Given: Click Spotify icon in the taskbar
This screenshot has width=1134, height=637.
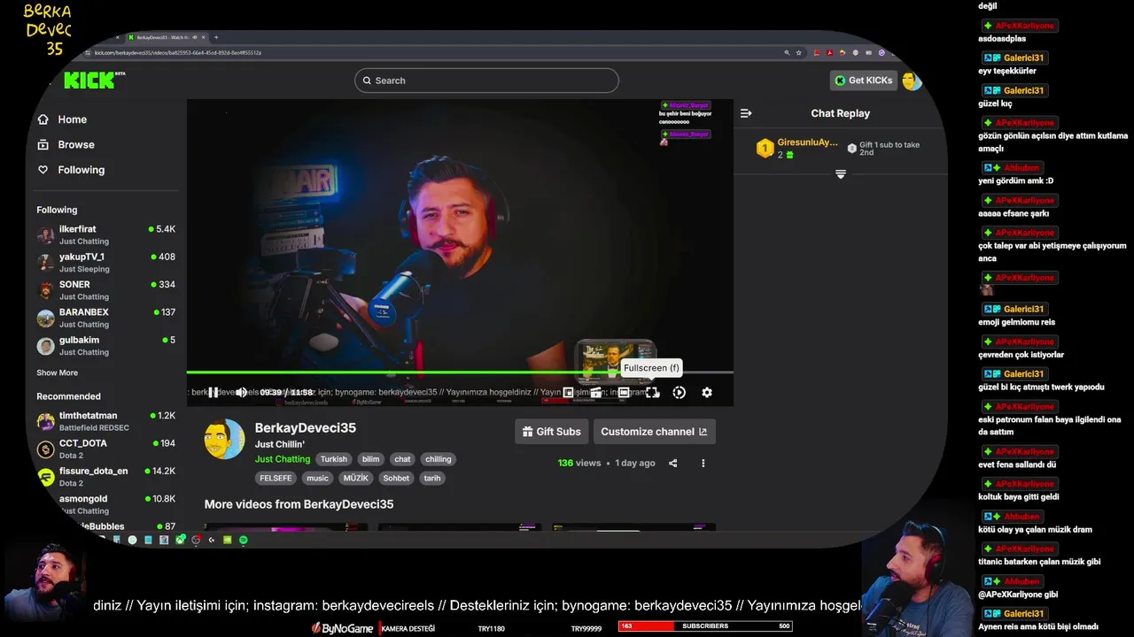Looking at the screenshot, I should tap(244, 540).
